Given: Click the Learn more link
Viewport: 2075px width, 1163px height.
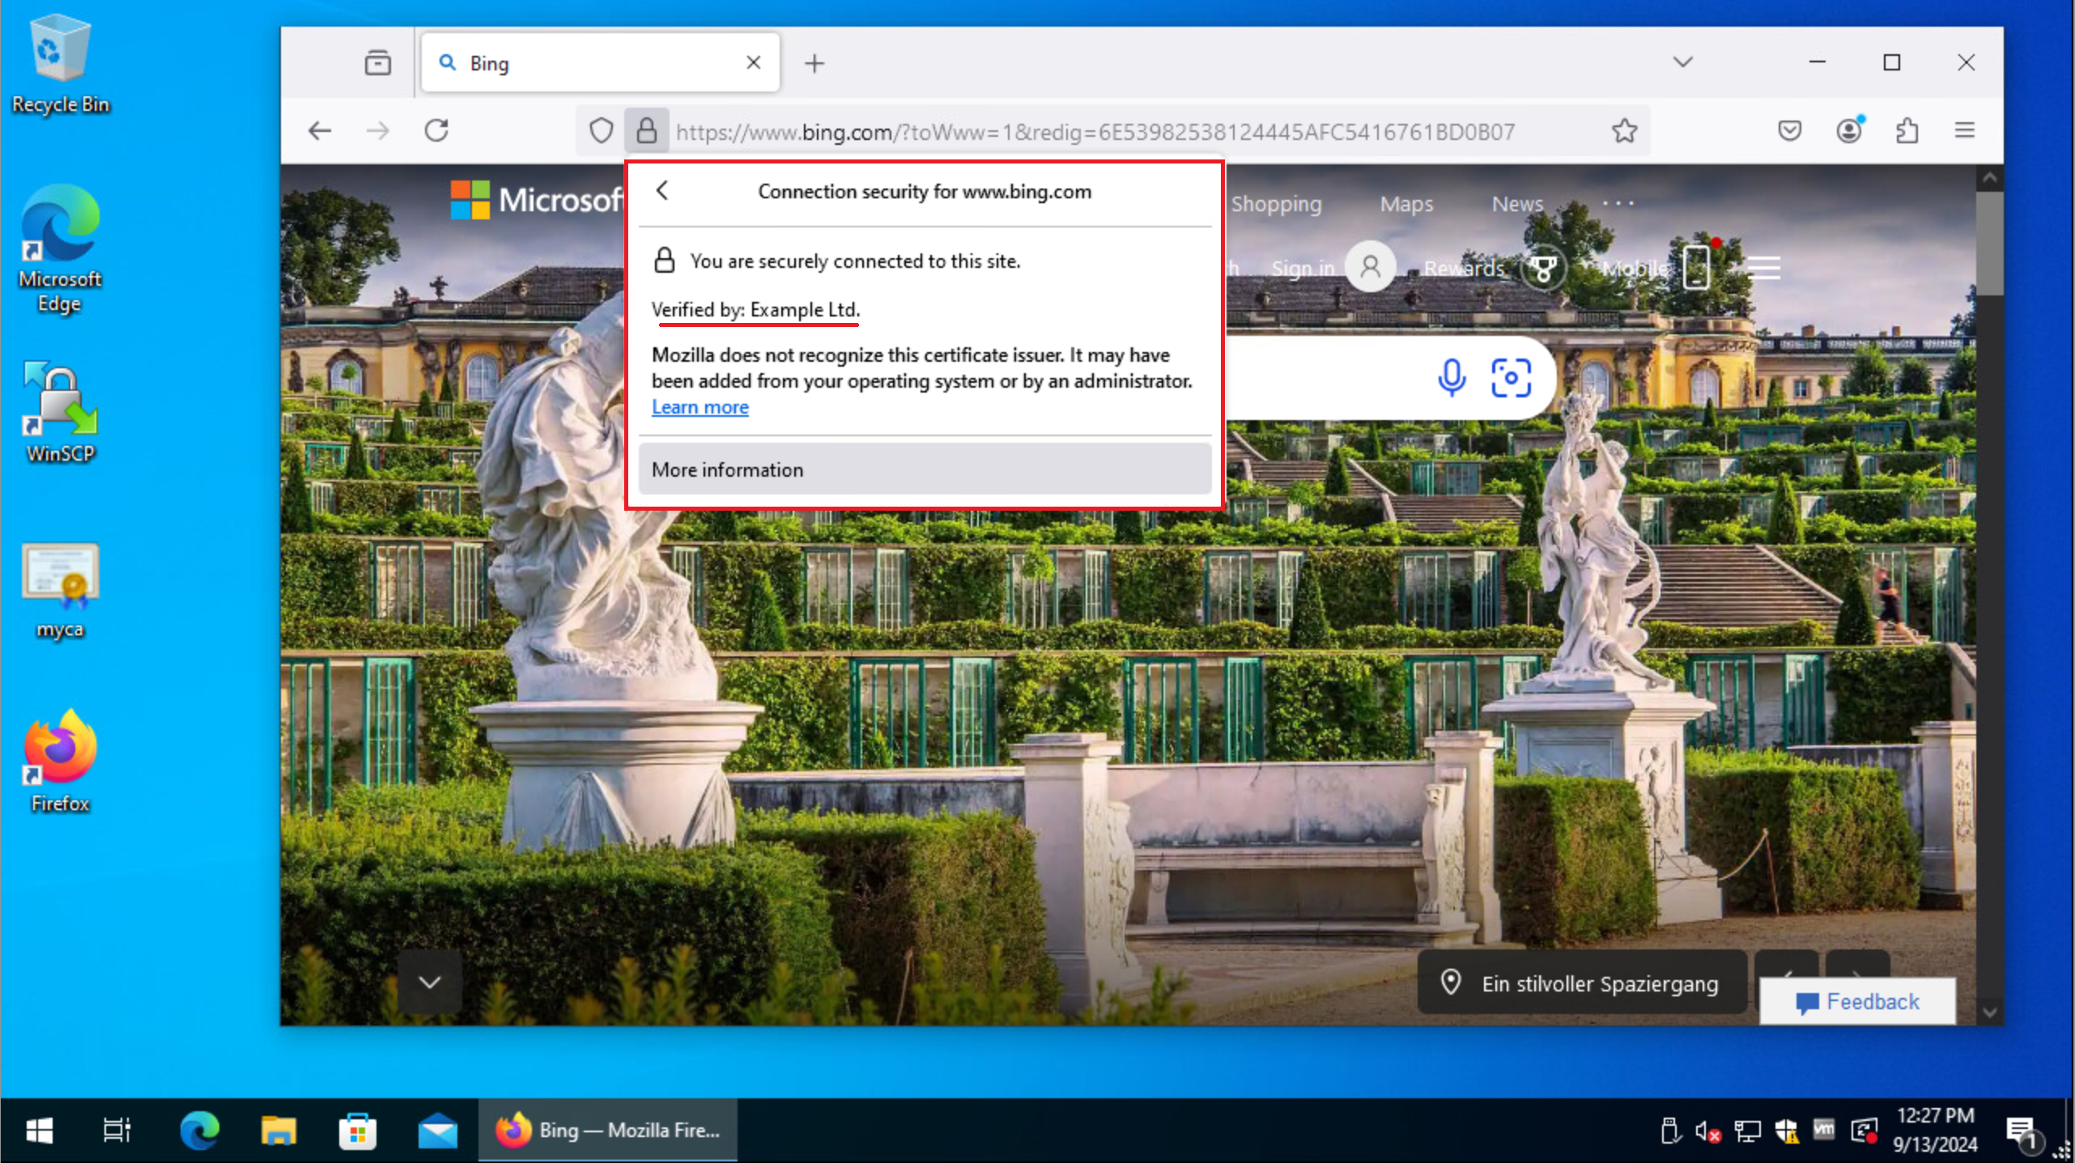Looking at the screenshot, I should pos(700,407).
